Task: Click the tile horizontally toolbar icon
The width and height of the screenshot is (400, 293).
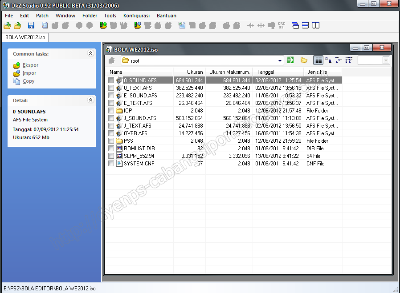Action: [306, 25]
